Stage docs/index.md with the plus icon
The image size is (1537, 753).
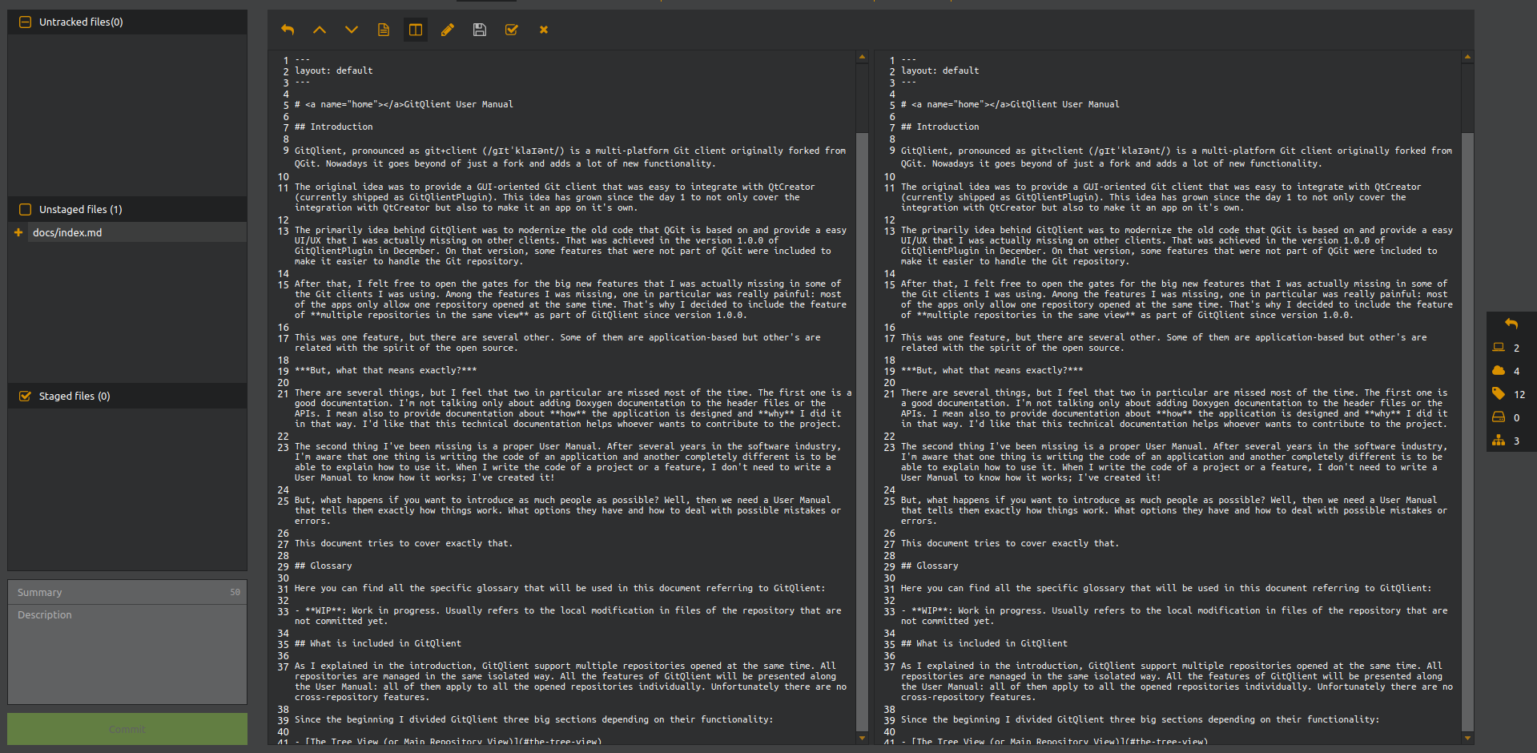click(x=18, y=232)
